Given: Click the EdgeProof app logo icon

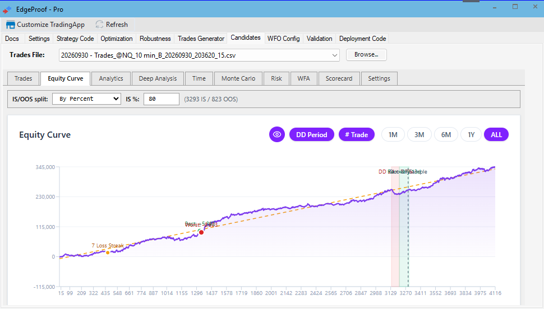Looking at the screenshot, I should coord(7,10).
